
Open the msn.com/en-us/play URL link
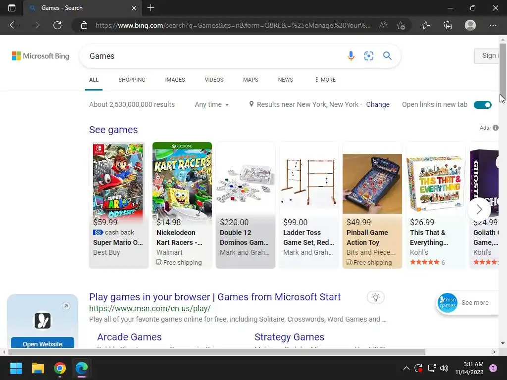pyautogui.click(x=150, y=309)
